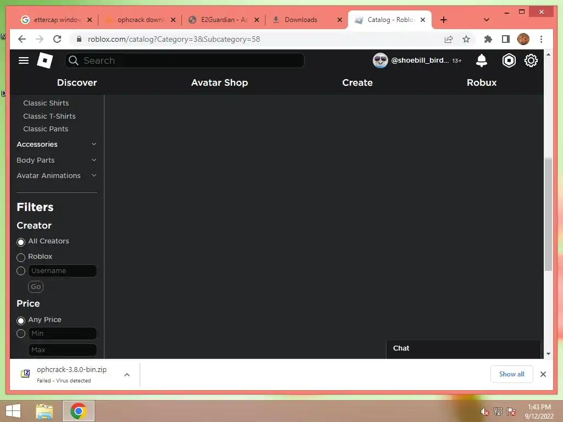Click the Roblox Search field
Image resolution: width=563 pixels, height=422 pixels.
point(185,60)
